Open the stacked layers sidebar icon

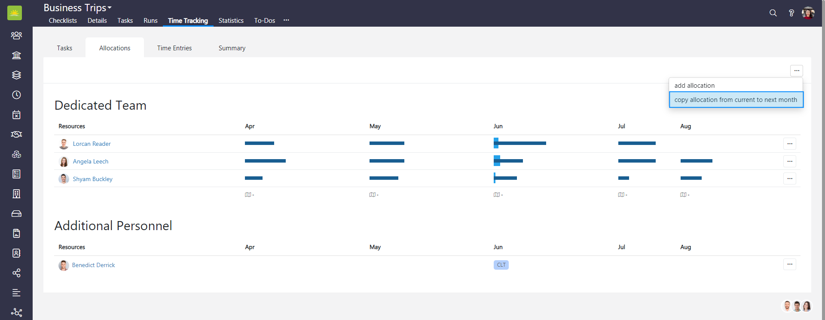[x=16, y=75]
